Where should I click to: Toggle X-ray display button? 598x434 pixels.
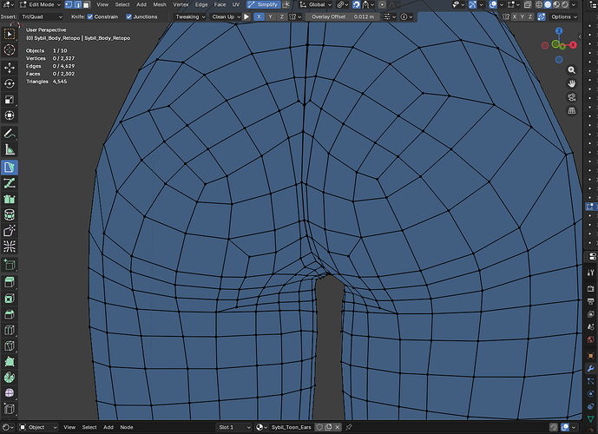coord(528,4)
